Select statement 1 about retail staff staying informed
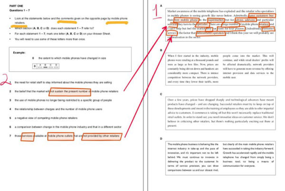Viewport: 285px width, 191px height. 63,82
